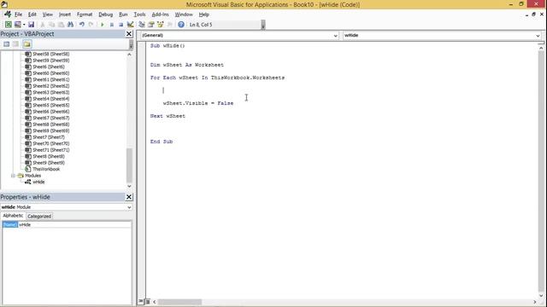Click the View Object icon in Project pane
Screen dimensions: 547x307
click(x=15, y=44)
